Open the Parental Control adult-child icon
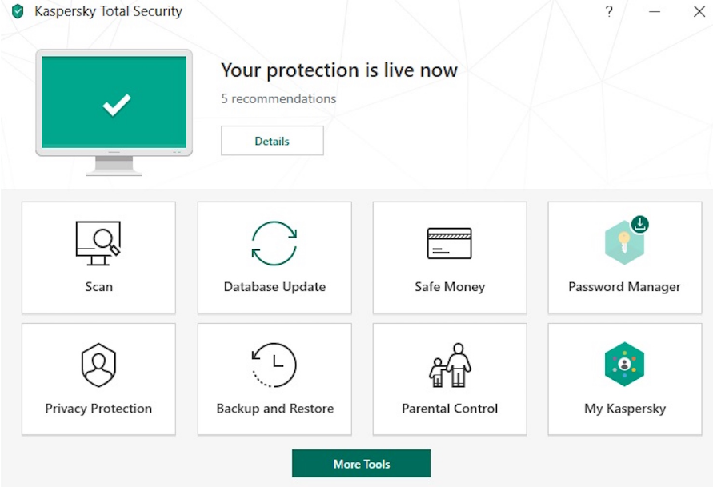The height and width of the screenshot is (487, 713). point(450,365)
